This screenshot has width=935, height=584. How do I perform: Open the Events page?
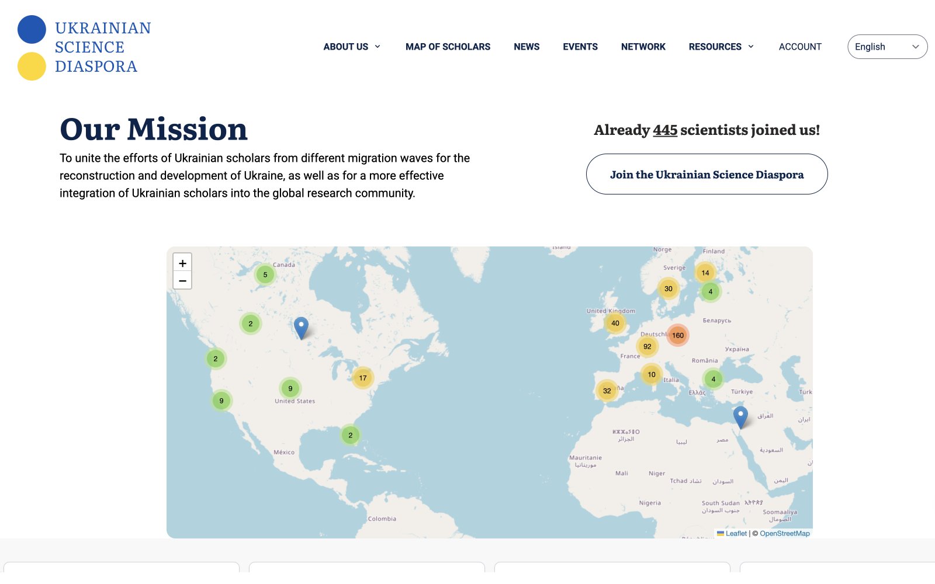pos(580,47)
